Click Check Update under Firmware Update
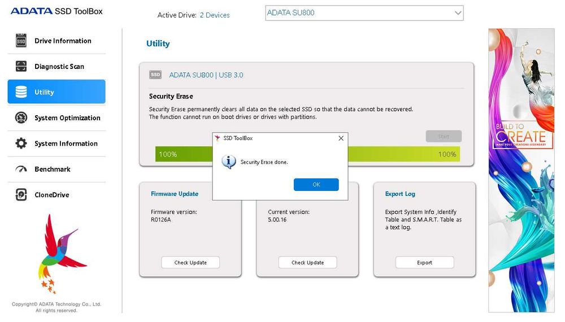Viewport: 565px width, 322px height. (x=190, y=263)
